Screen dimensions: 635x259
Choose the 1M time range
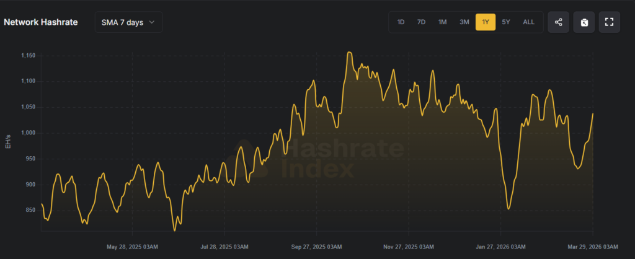coord(442,22)
